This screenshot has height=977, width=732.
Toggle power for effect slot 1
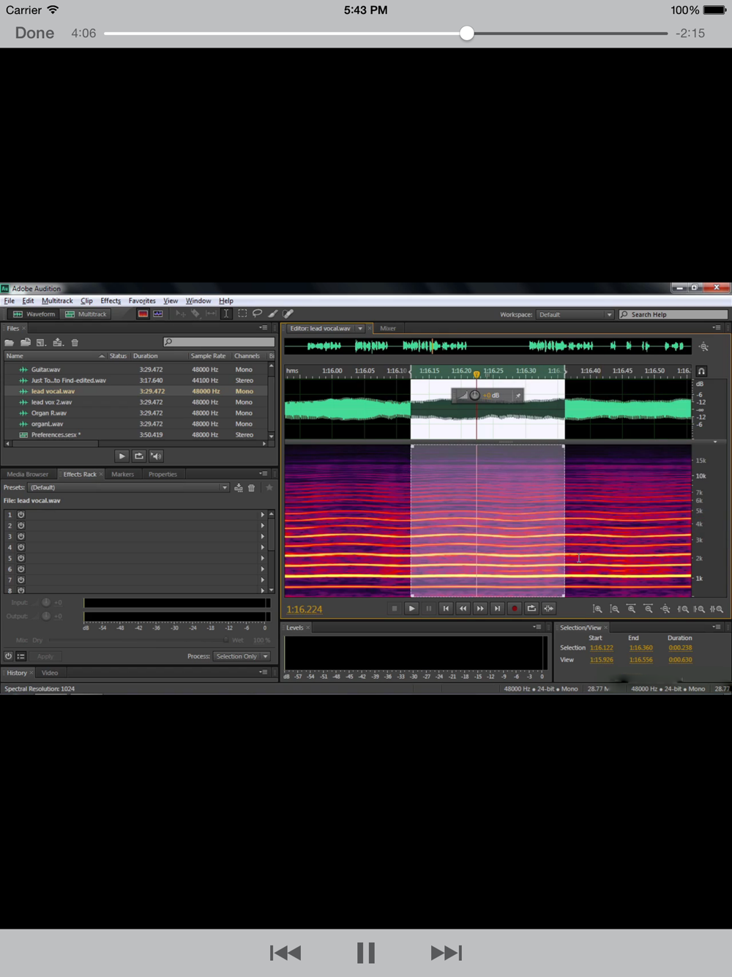(x=21, y=515)
